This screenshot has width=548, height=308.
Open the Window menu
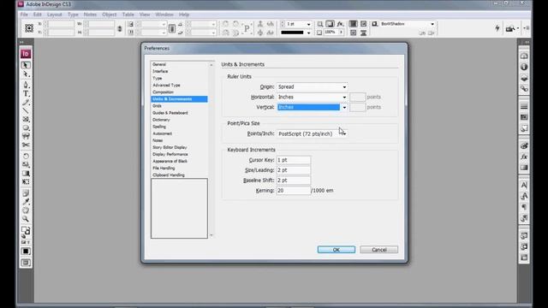click(164, 15)
